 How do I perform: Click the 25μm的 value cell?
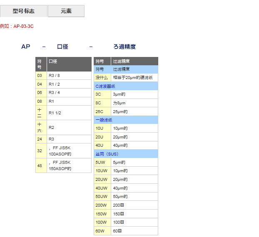pos(134,112)
